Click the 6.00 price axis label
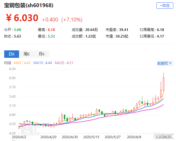The width and height of the screenshot is (176, 141). (x=12, y=78)
